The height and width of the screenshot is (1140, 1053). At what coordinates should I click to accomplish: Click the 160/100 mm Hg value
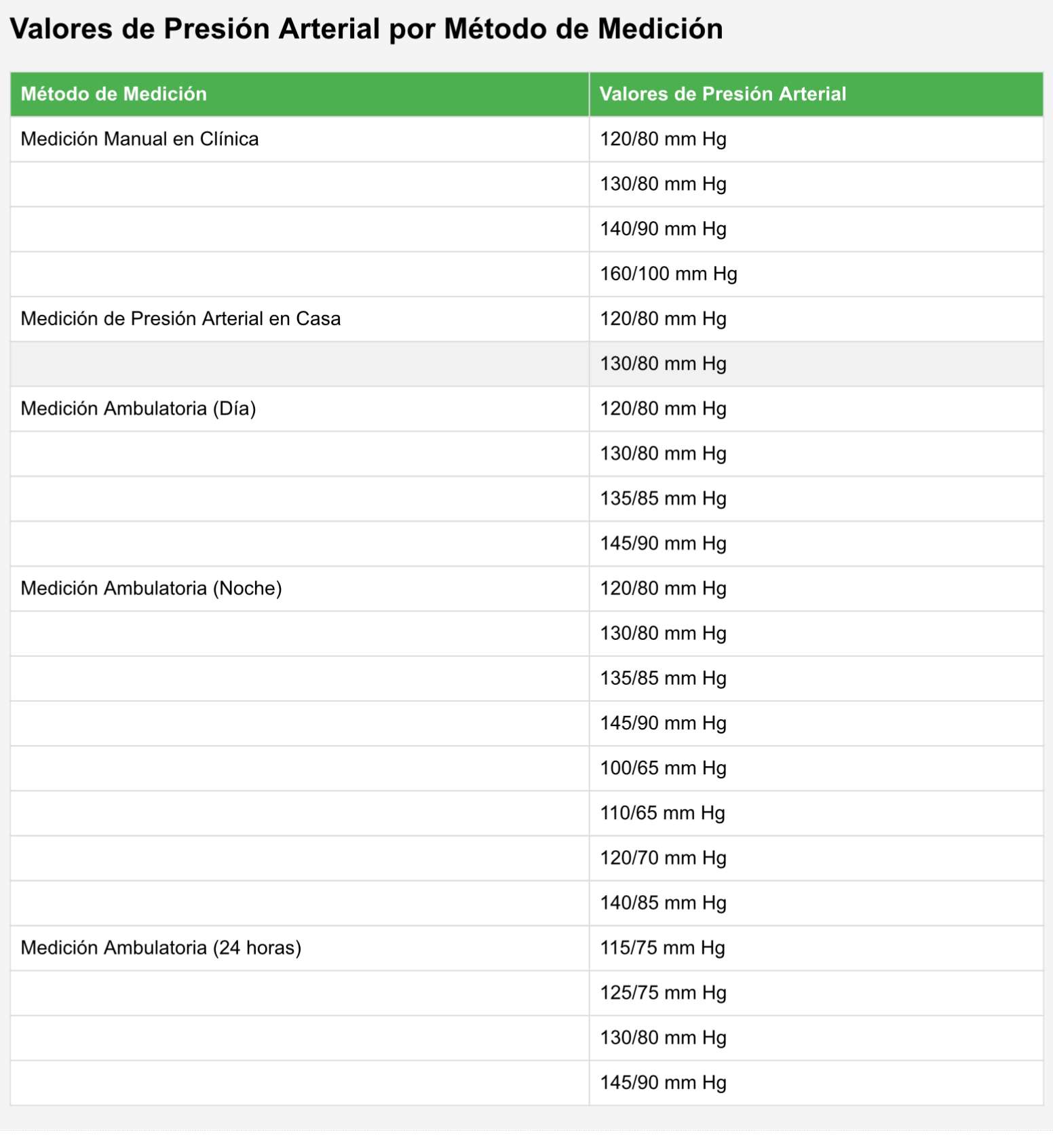(668, 274)
